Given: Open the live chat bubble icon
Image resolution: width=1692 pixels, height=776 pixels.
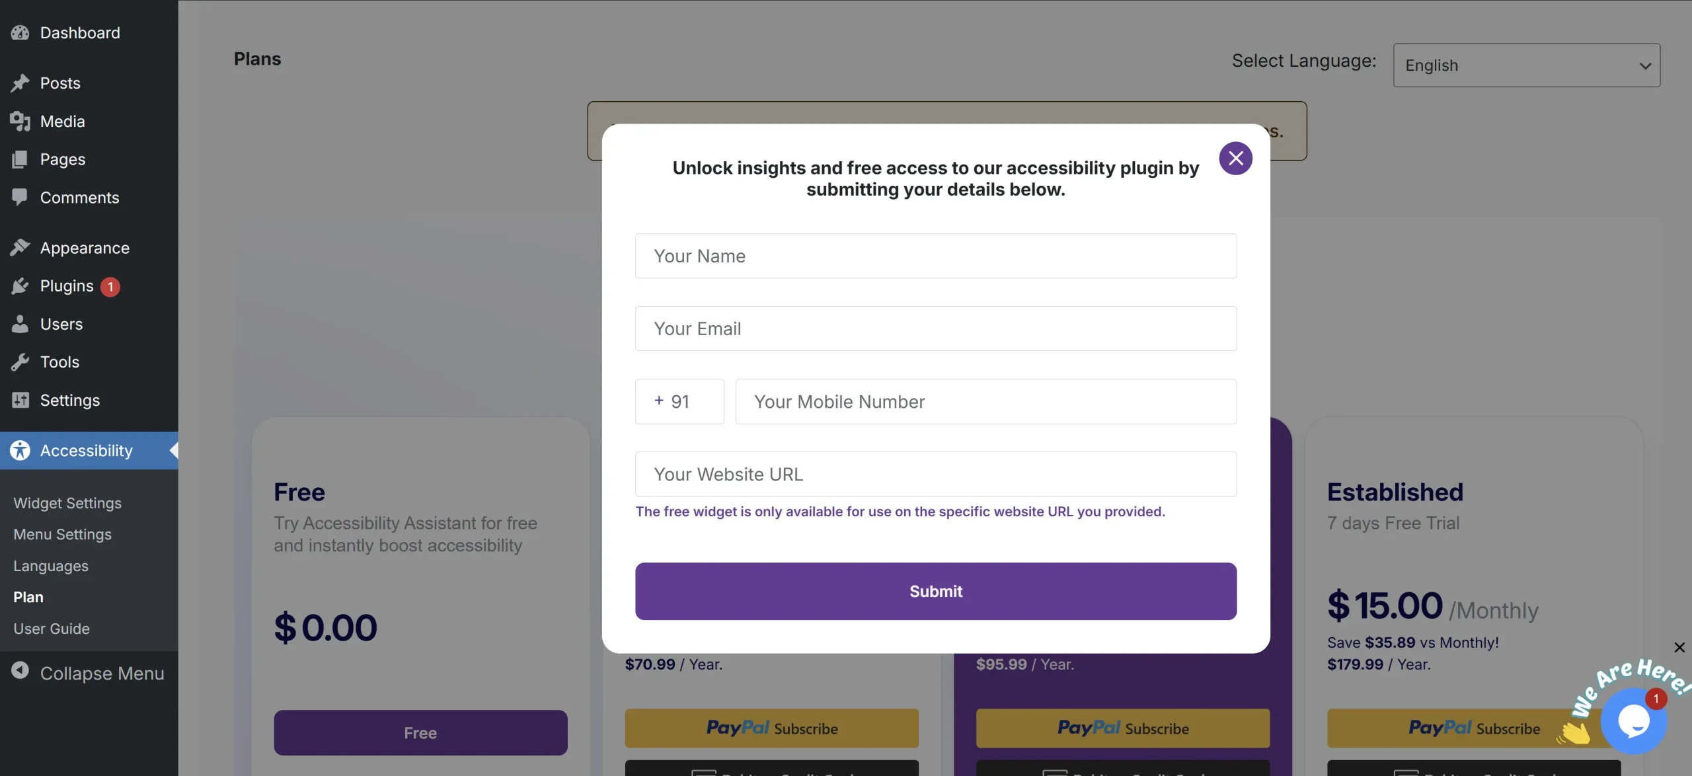Looking at the screenshot, I should [1634, 720].
